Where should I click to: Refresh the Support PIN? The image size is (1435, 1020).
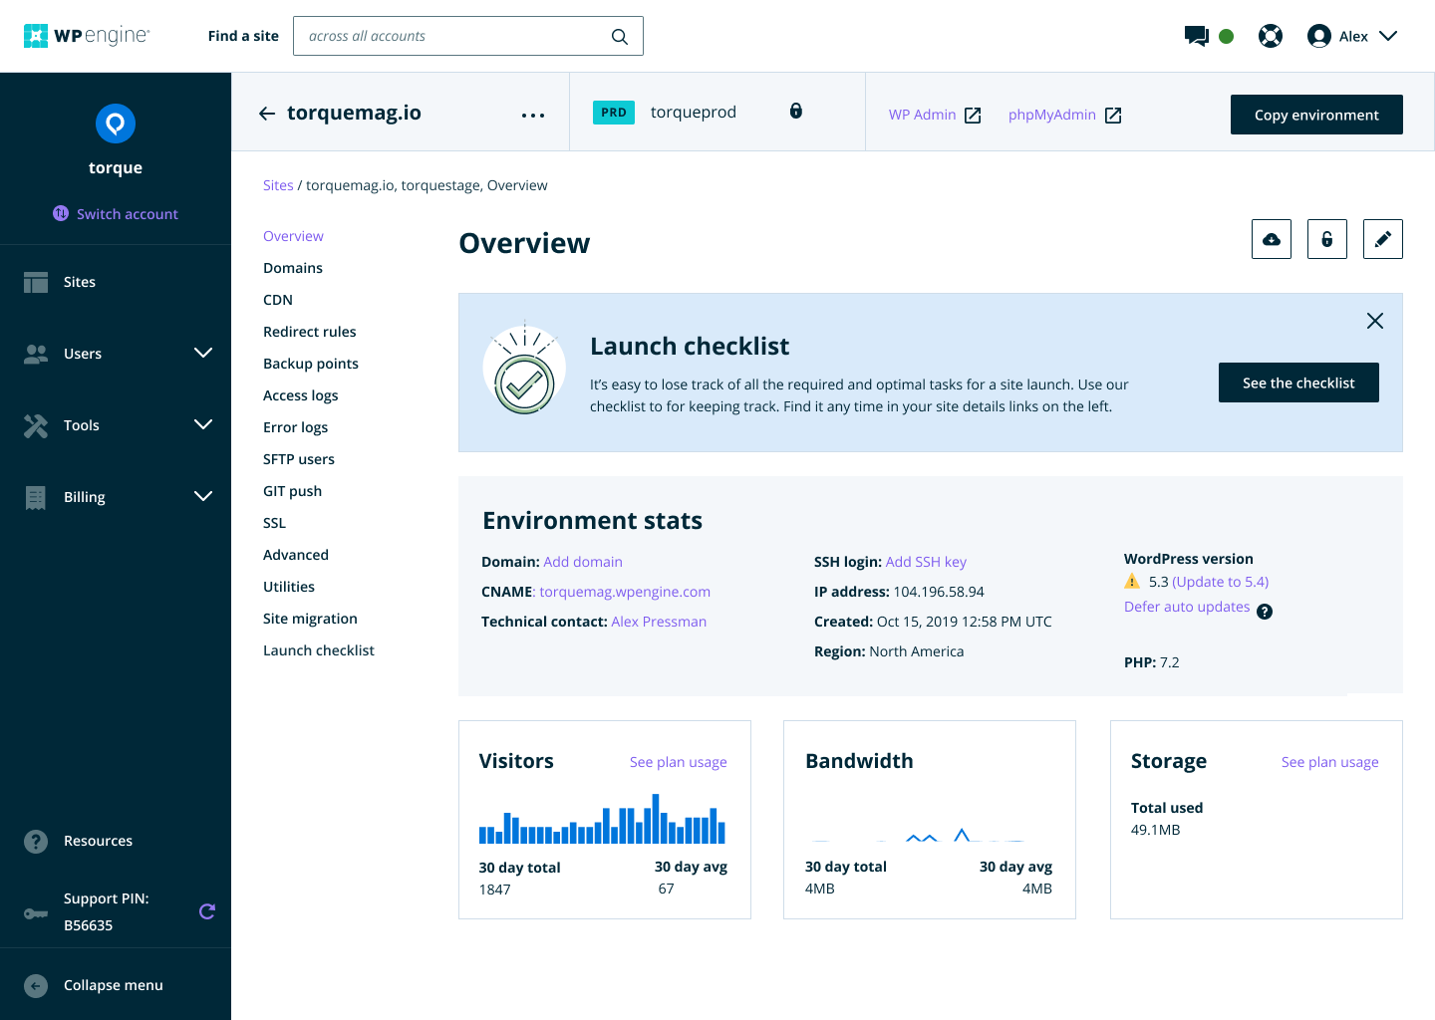(207, 911)
